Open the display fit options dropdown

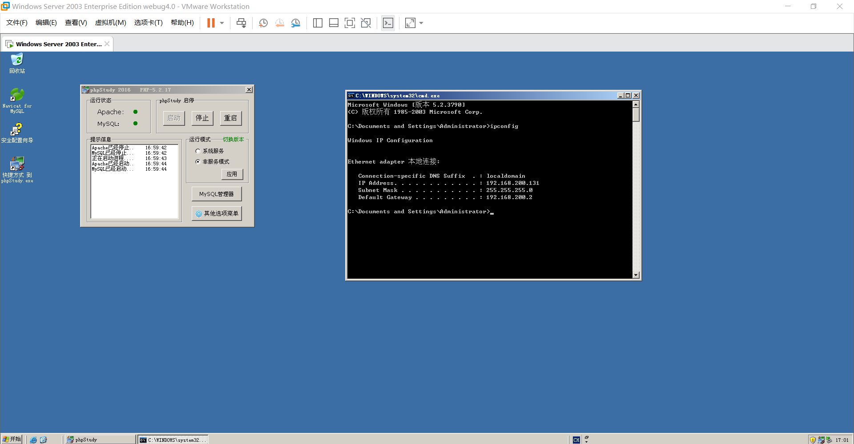coord(421,23)
